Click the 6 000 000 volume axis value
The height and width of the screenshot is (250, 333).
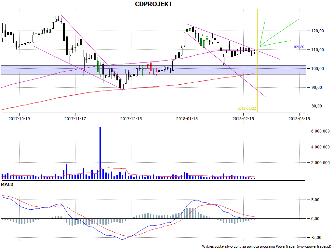coord(320,131)
